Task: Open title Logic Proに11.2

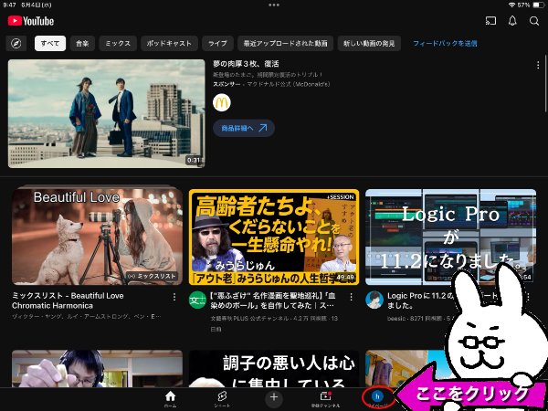Action: (x=419, y=300)
